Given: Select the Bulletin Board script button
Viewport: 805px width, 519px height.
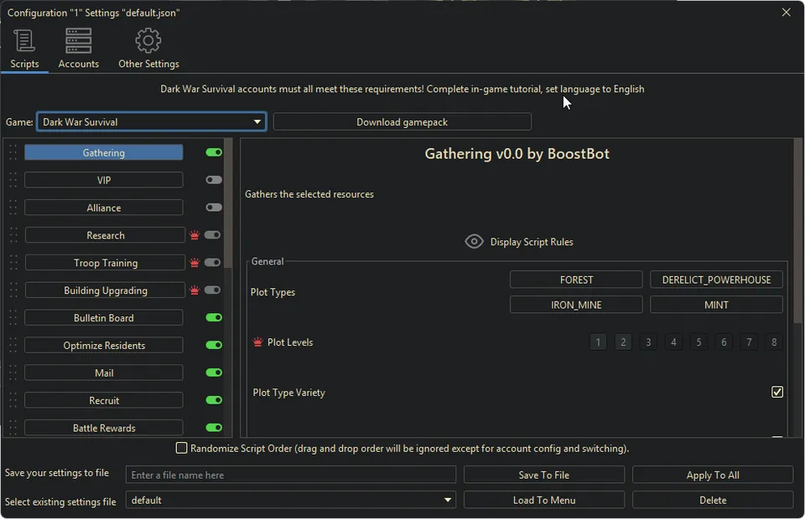Looking at the screenshot, I should click(x=104, y=317).
